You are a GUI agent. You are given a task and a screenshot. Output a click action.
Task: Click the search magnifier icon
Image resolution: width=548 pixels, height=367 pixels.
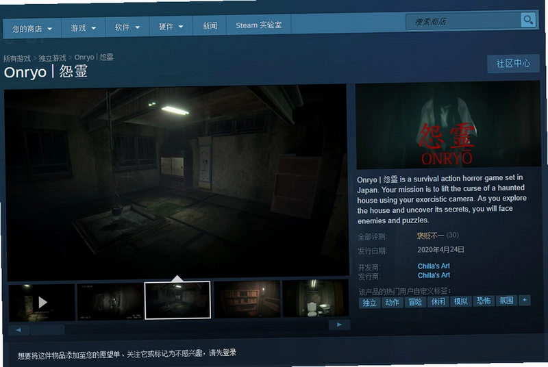[528, 20]
